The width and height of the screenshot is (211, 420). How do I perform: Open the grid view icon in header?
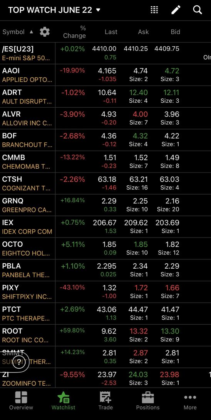[154, 10]
